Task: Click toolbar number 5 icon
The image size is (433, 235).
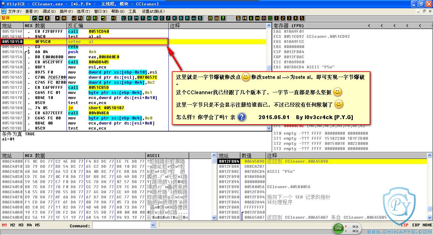Action: click(x=302, y=18)
